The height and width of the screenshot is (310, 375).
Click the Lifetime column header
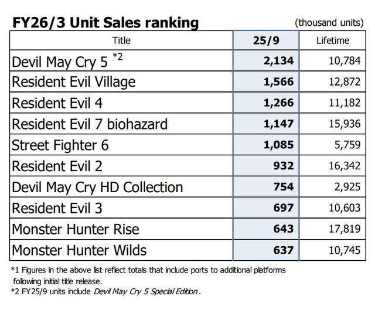coord(332,40)
